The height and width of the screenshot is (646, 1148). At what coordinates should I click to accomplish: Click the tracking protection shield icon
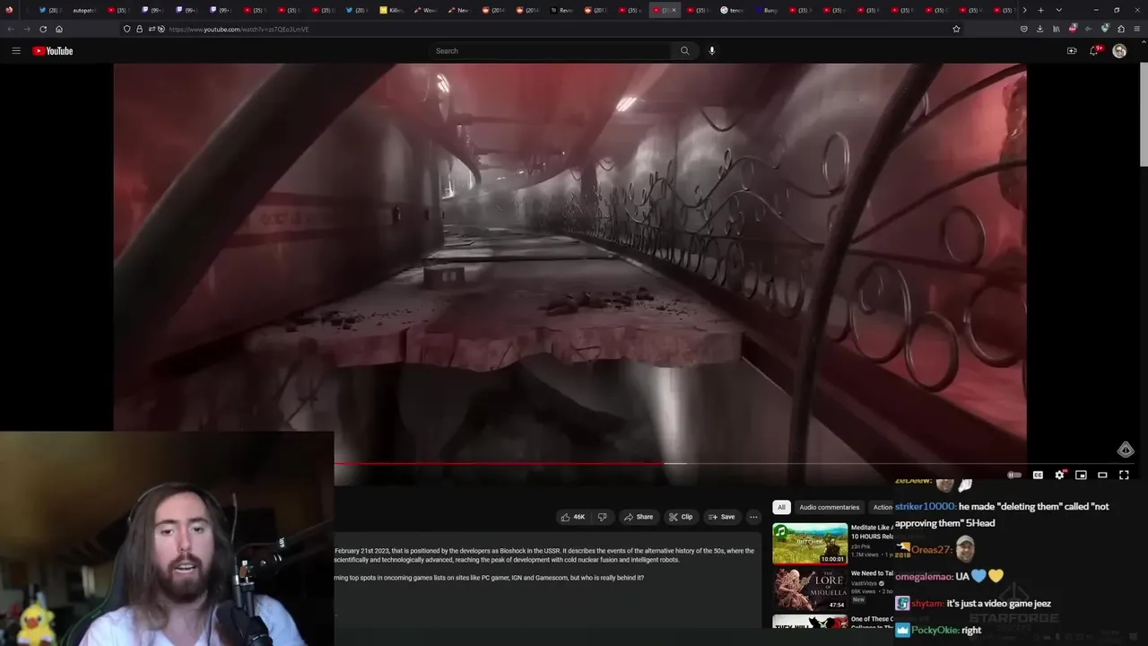pyautogui.click(x=126, y=29)
